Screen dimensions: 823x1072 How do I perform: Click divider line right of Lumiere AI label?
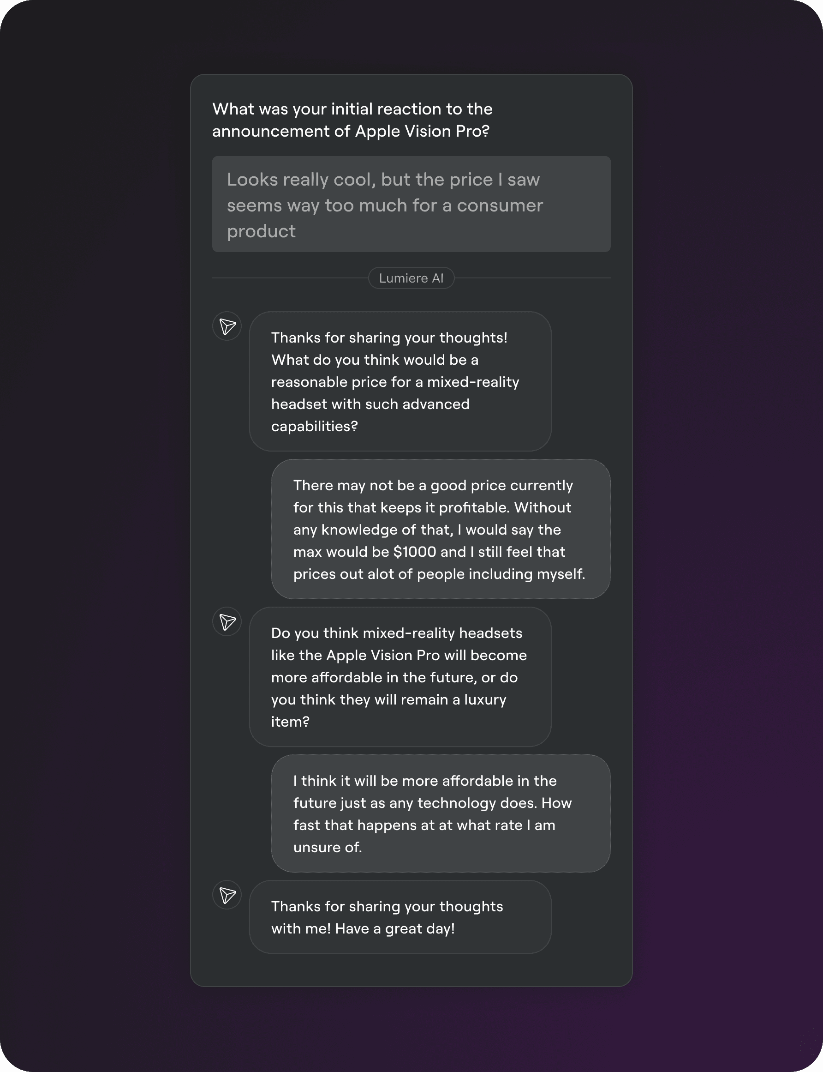[532, 278]
